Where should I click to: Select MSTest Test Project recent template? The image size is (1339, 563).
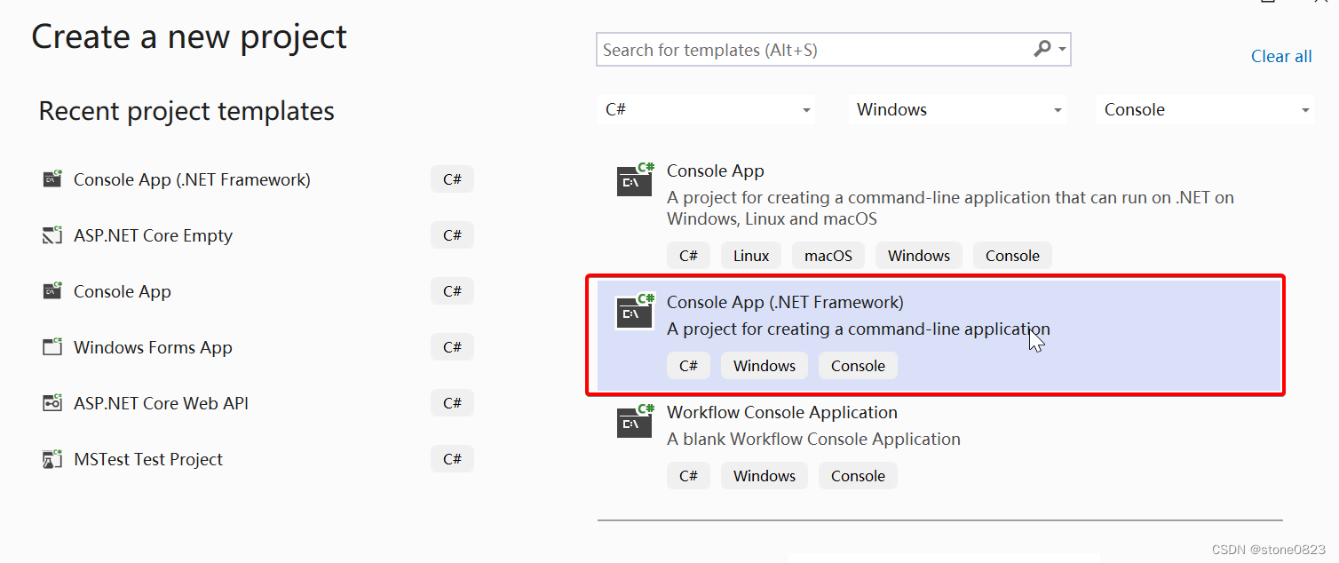(x=148, y=459)
